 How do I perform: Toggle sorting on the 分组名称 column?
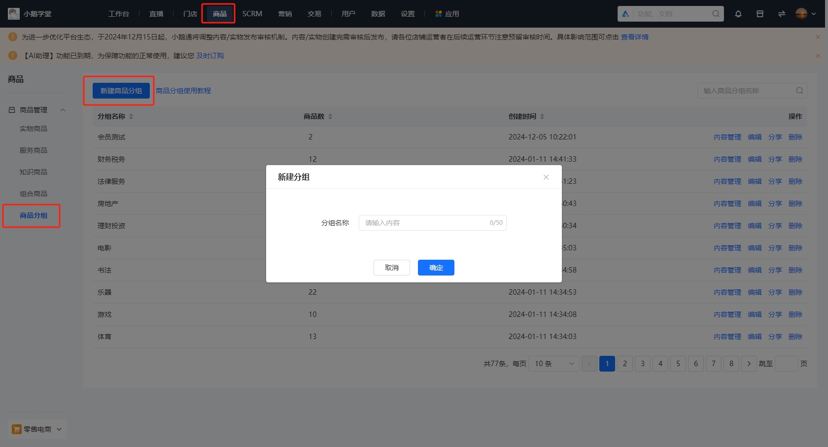(131, 116)
